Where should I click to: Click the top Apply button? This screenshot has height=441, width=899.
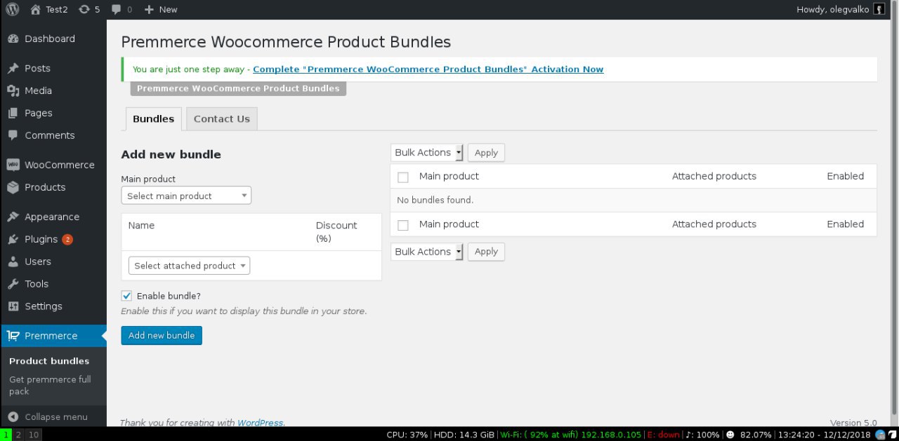[x=486, y=152]
